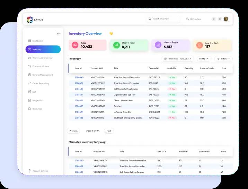Go to Customer Orders
Image resolution: width=248 pixels, height=189 pixels.
click(41, 66)
